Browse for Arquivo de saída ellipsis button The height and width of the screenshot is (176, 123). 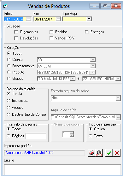pyautogui.click(x=118, y=117)
